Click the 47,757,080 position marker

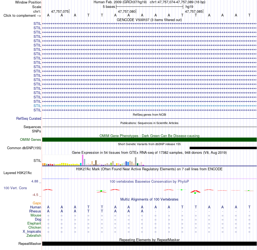point(127,11)
